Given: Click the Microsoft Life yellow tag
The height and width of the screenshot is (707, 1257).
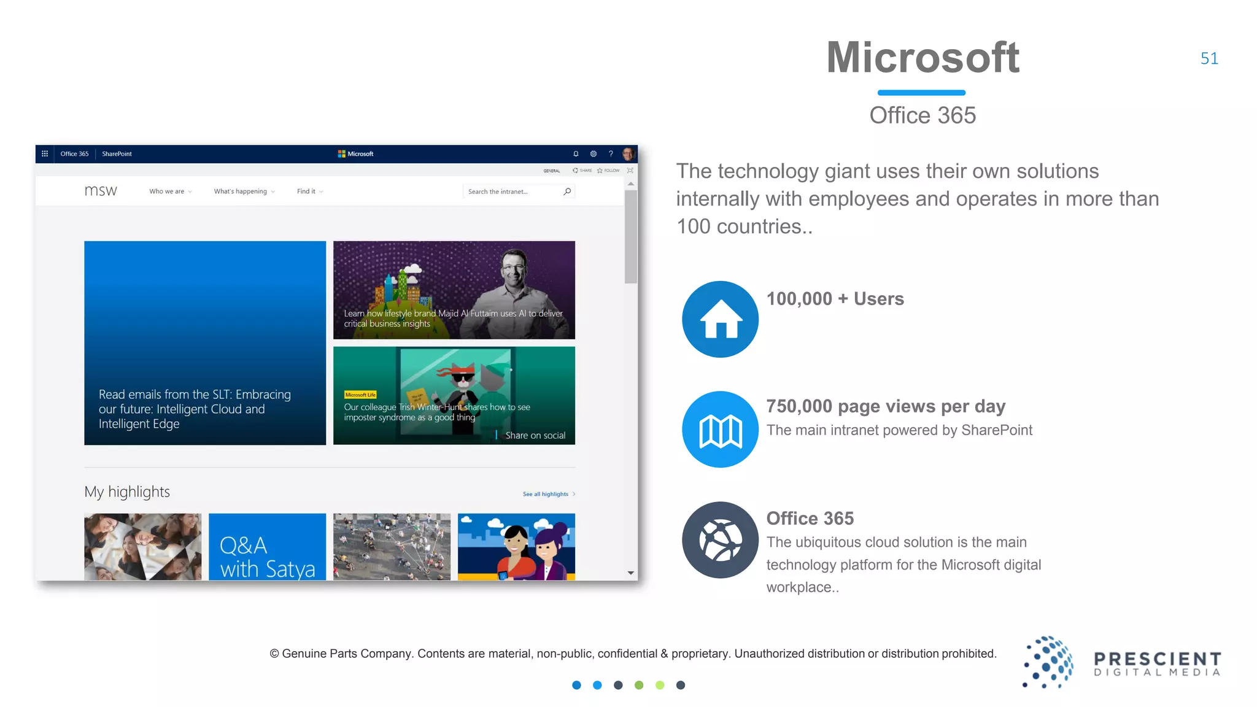Looking at the screenshot, I should (x=360, y=395).
